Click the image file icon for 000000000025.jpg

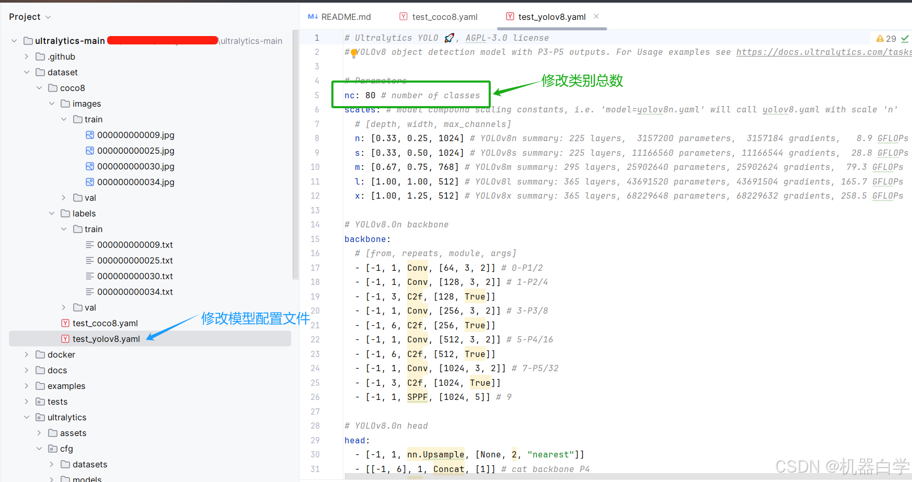tap(90, 151)
